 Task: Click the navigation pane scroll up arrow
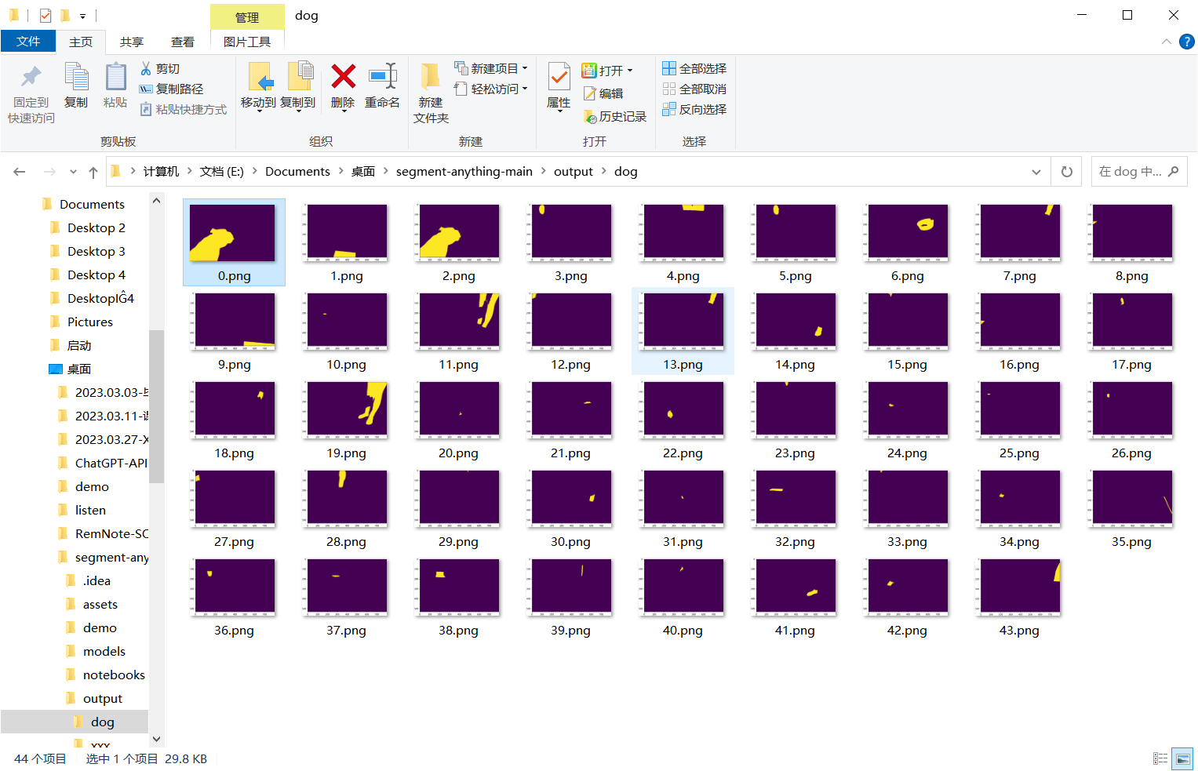[x=156, y=201]
